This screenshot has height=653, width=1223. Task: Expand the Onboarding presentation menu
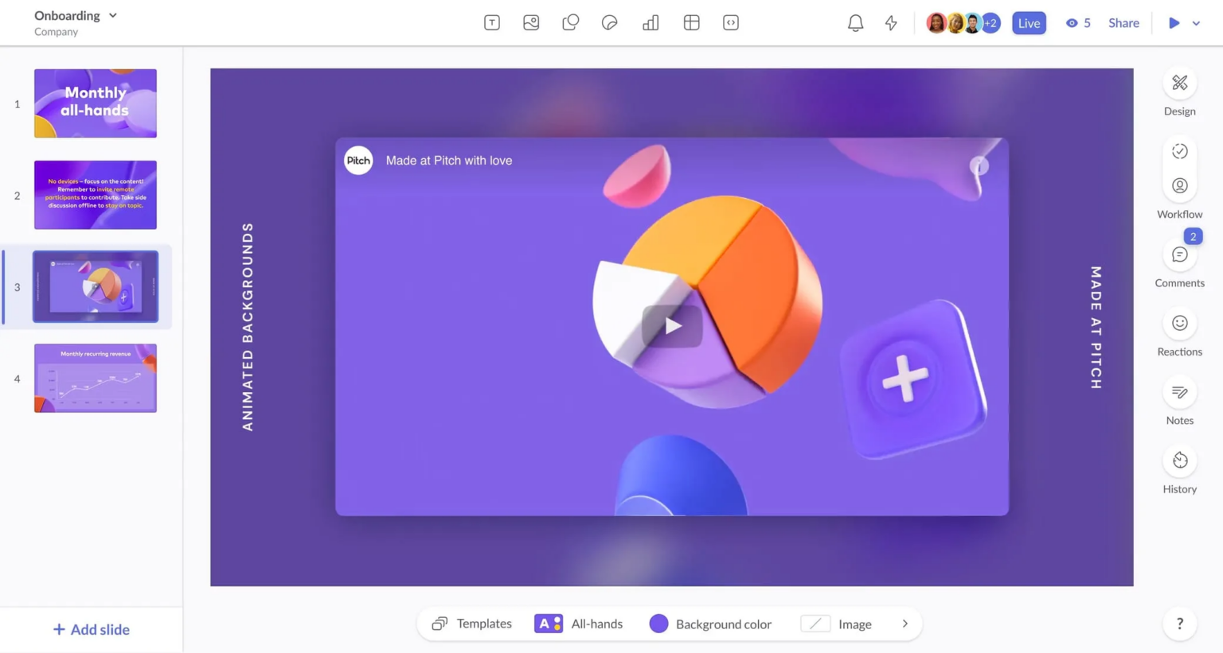[111, 15]
